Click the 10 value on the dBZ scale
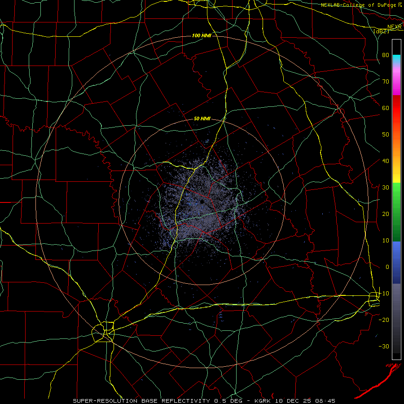The height and width of the screenshot is (404, 404). click(x=386, y=241)
